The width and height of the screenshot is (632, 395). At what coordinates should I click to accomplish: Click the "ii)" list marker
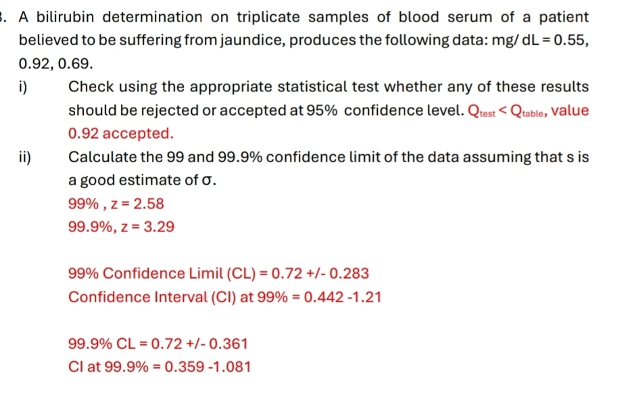pos(26,158)
